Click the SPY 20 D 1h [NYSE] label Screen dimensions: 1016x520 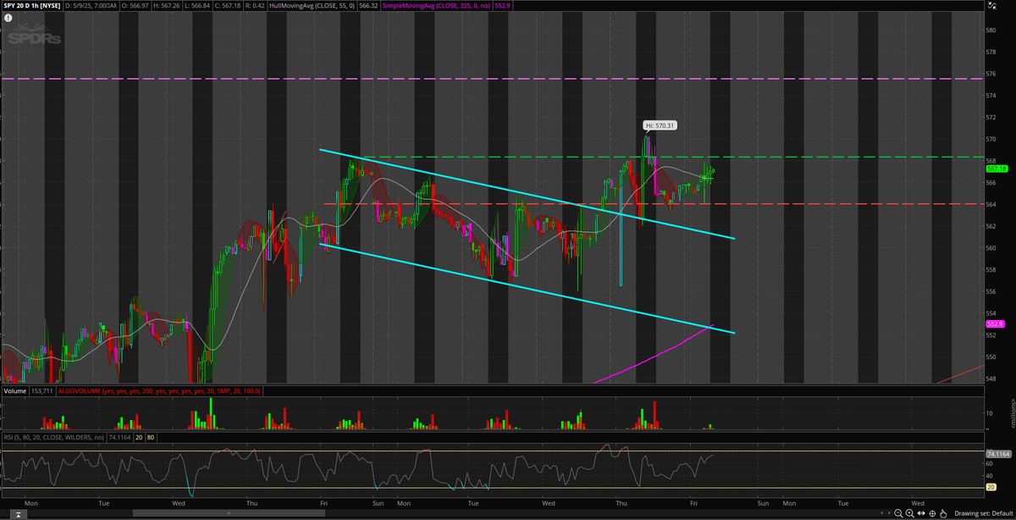pos(31,5)
